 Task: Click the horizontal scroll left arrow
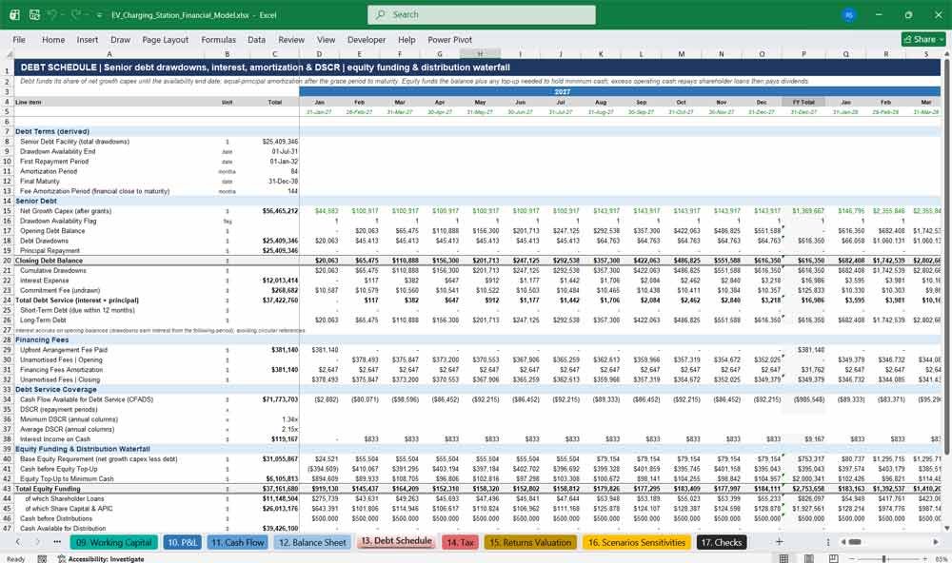point(843,542)
